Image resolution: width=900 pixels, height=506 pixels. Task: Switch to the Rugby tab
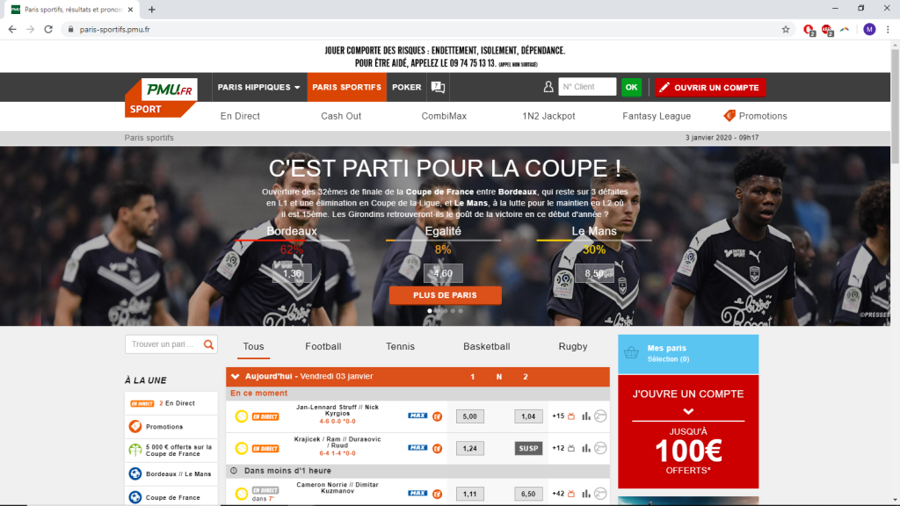(573, 346)
